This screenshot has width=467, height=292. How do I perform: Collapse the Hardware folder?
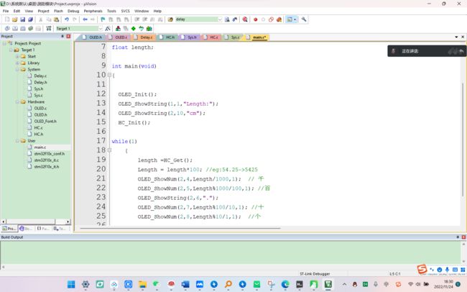coord(17,102)
